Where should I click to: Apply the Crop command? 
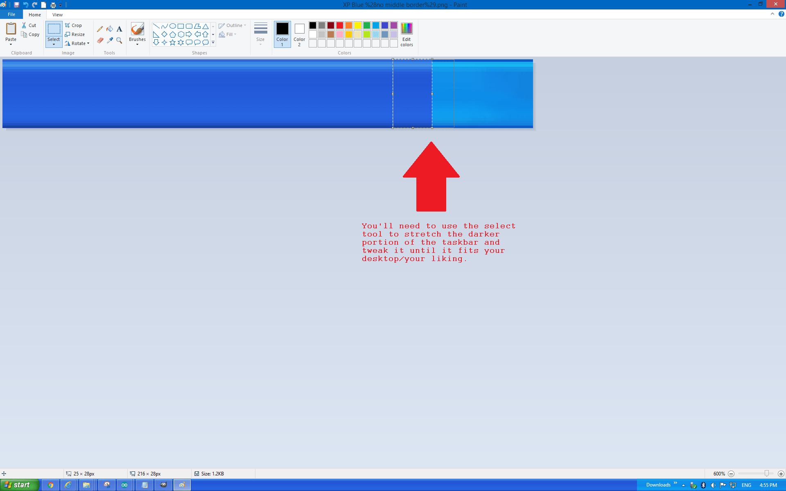(x=74, y=25)
